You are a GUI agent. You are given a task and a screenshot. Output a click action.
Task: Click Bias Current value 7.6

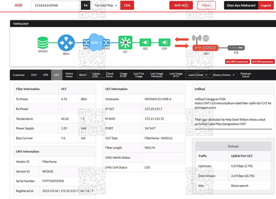[63, 138]
